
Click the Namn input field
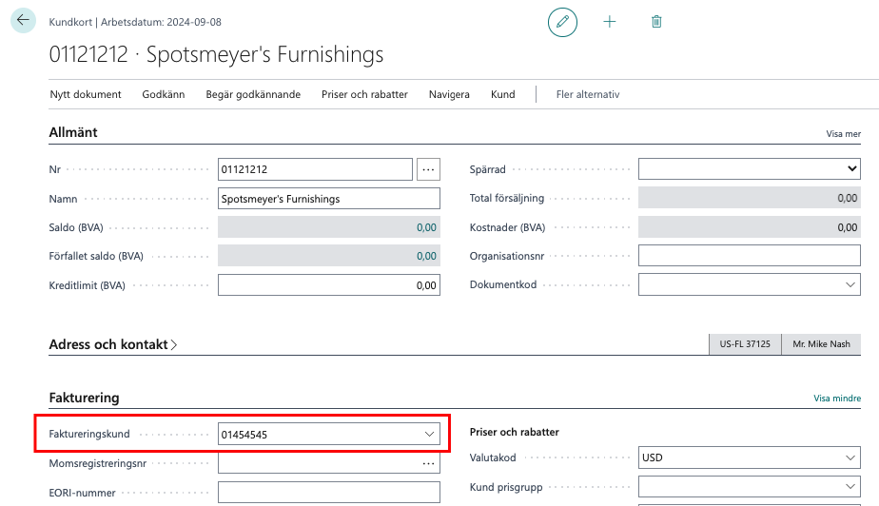coord(328,199)
